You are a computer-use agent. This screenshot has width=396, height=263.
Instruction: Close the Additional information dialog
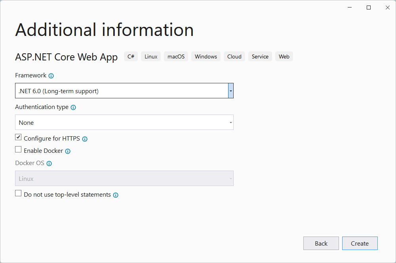(x=387, y=8)
